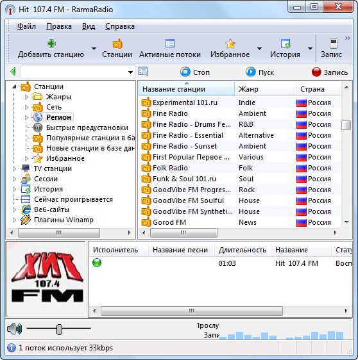Viewport: 358px width, 360px height.
Task: Expand the toolbar overflow chevron
Action: pos(348,38)
